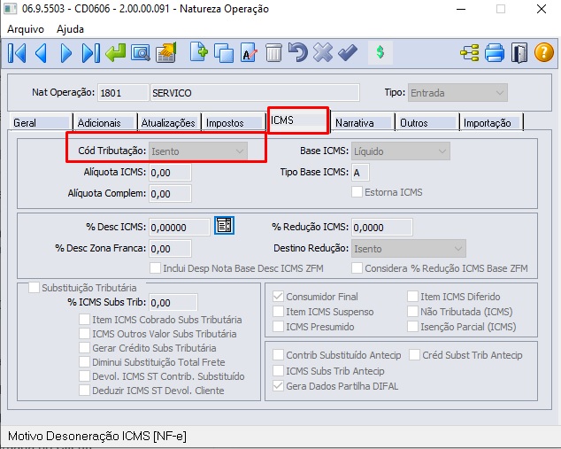
Task: Open the yellow hierarchy tree icon
Action: pos(469,53)
